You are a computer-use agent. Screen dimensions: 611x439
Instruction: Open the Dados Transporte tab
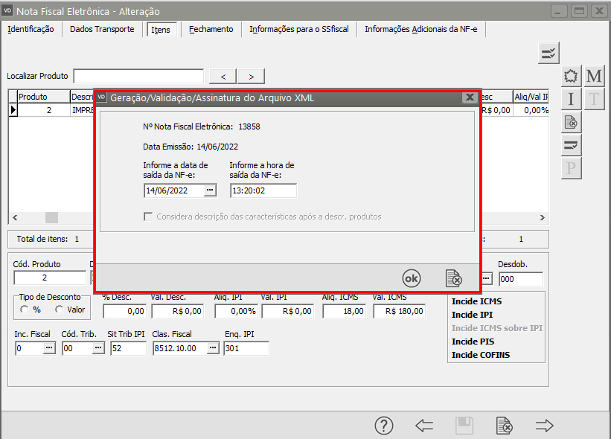(x=102, y=30)
